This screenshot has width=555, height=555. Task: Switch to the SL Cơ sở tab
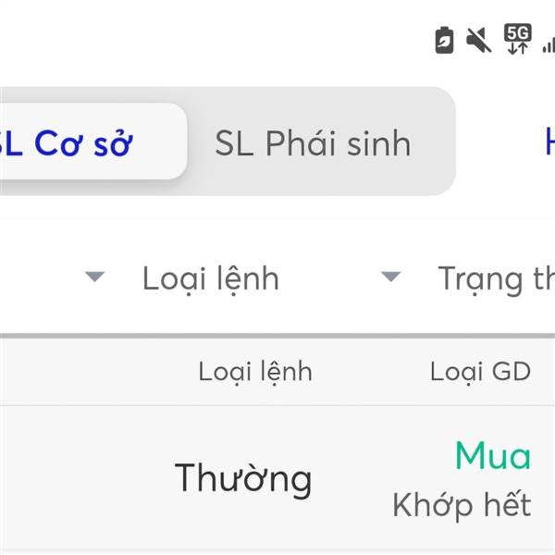click(x=83, y=143)
